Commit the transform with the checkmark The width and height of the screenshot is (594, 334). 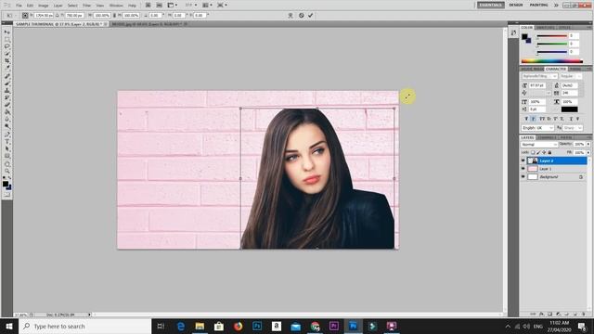tap(311, 16)
